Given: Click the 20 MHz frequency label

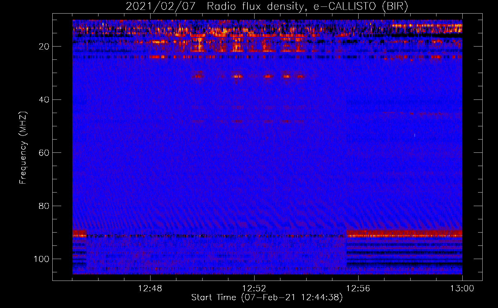Looking at the screenshot, I should [x=44, y=47].
